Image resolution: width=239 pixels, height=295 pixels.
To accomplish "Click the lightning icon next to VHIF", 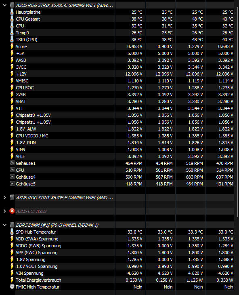I will pyautogui.click(x=12, y=156).
